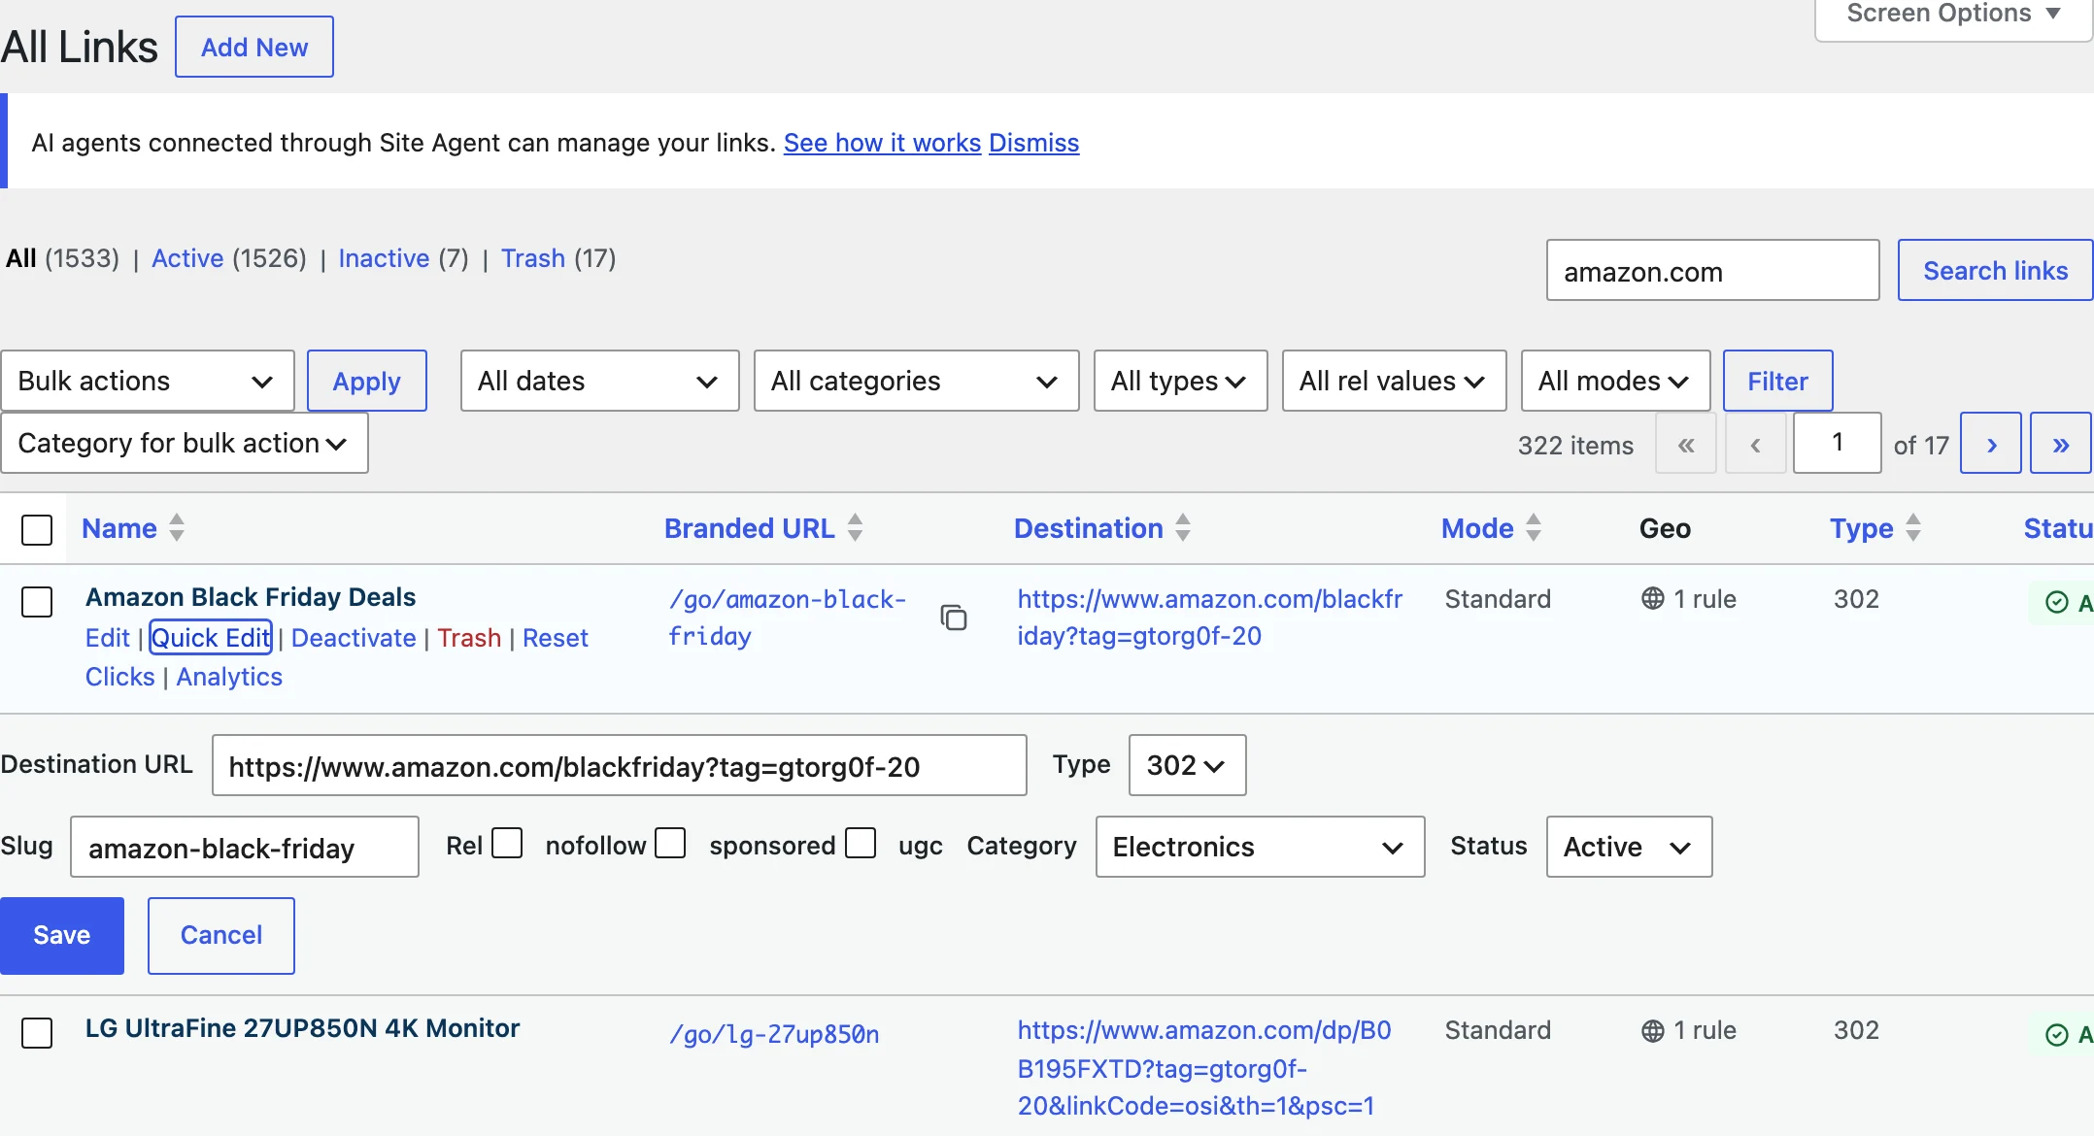
Task: Sort by Mode column arrows
Action: (1534, 528)
